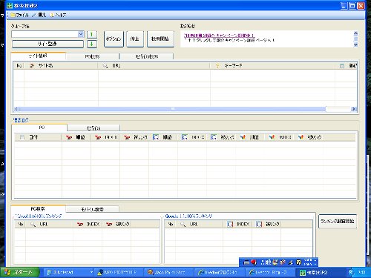Open the オプション options button
This screenshot has width=371, height=278.
[114, 39]
